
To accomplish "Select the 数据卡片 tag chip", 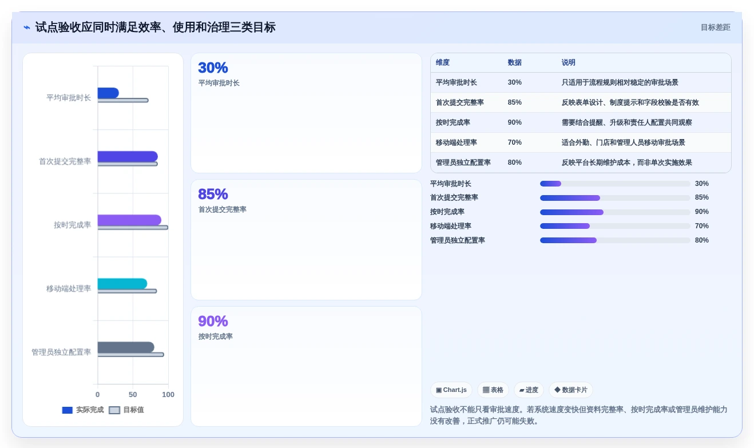I will click(x=571, y=390).
